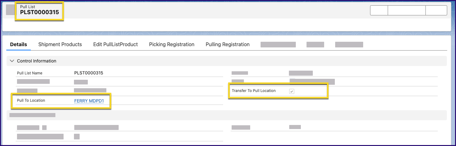Click the Pull List header label

28,7
